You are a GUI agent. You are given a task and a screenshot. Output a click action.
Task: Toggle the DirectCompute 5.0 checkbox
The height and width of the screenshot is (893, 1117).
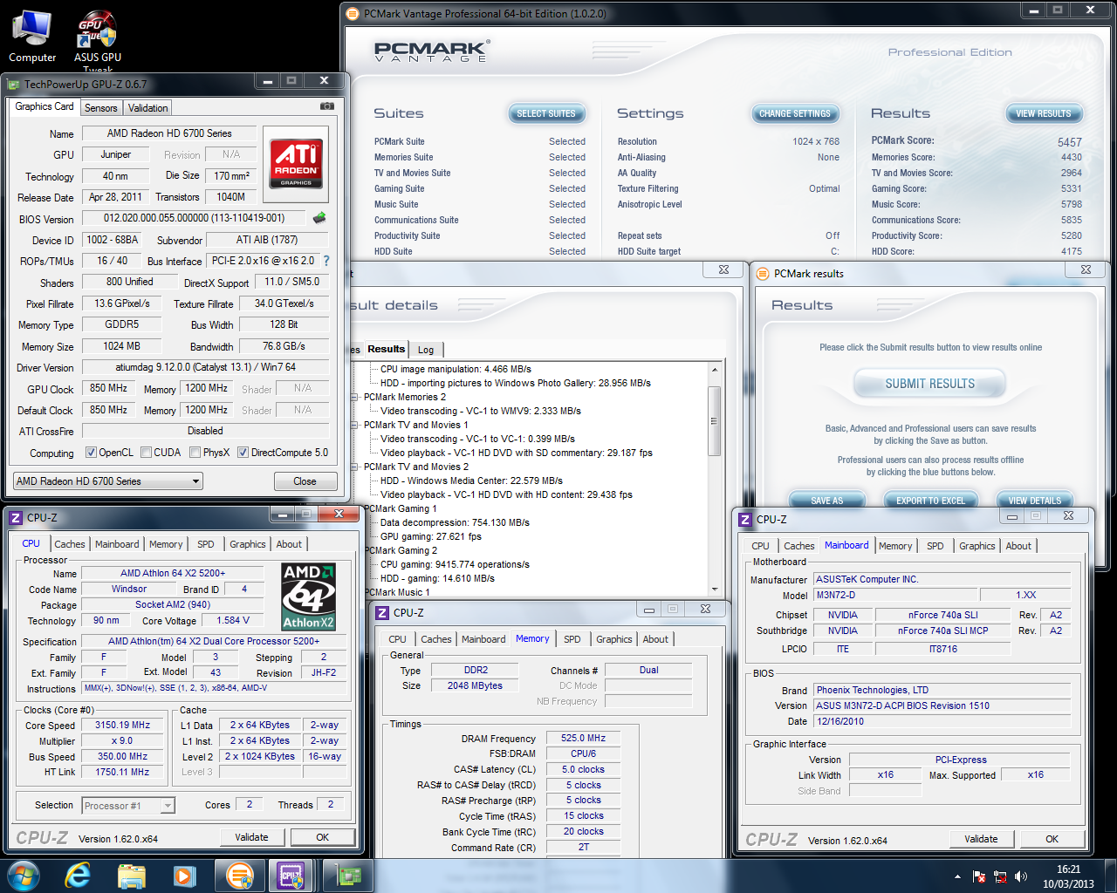point(243,453)
